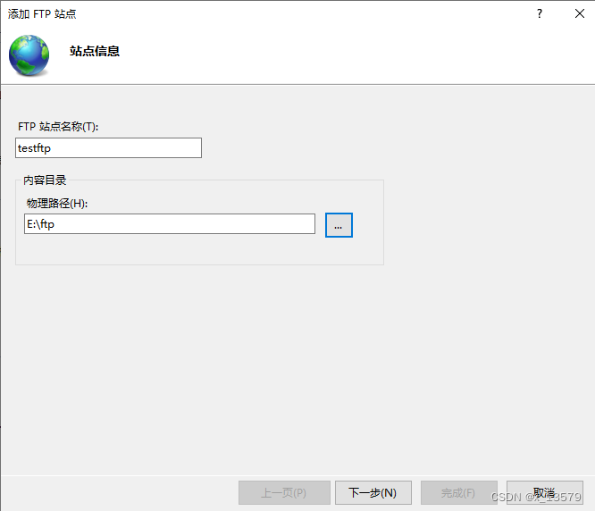
Task: Close the 添加 FTP 站点 dialog
Action: pos(580,13)
